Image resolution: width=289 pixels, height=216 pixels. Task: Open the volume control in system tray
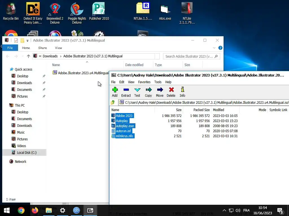tap(238, 210)
